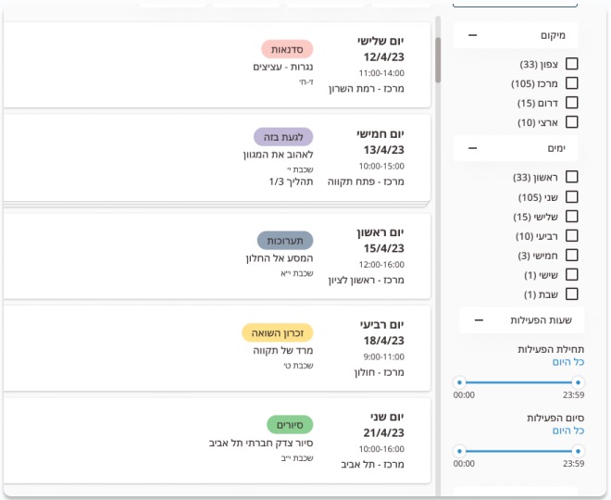
Task: Click the time 9:00-11:00
Action: (384, 357)
